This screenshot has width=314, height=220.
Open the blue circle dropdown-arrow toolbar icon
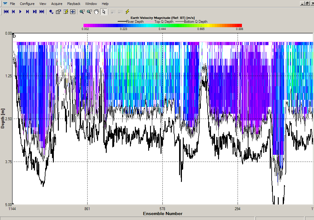tap(51, 12)
